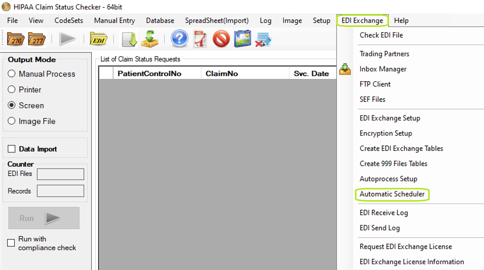Screen dimensions: 484x270
Task: Click the app icon in the title bar
Action: pyautogui.click(x=6, y=7)
